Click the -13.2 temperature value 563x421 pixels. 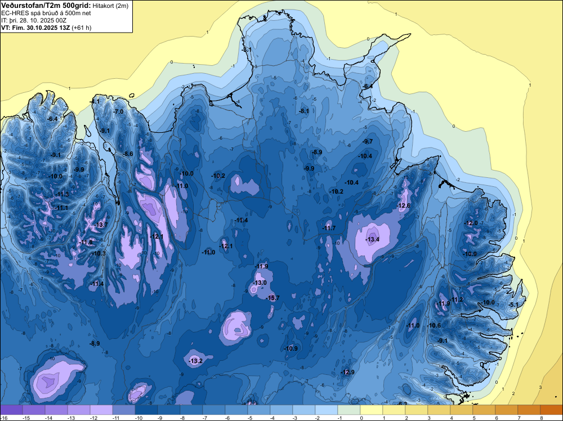196,361
